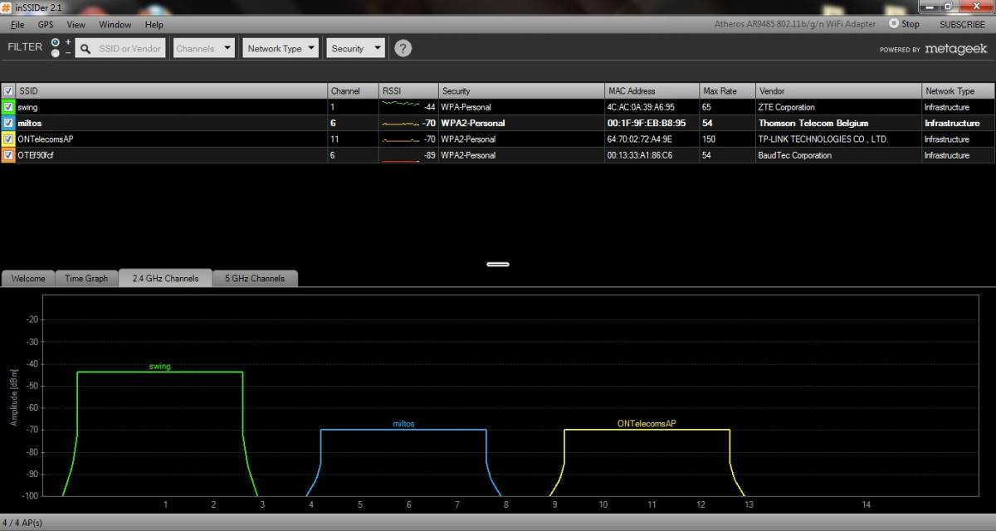Click the blue miltos label in the graph
Image resolution: width=996 pixels, height=531 pixels.
click(403, 424)
